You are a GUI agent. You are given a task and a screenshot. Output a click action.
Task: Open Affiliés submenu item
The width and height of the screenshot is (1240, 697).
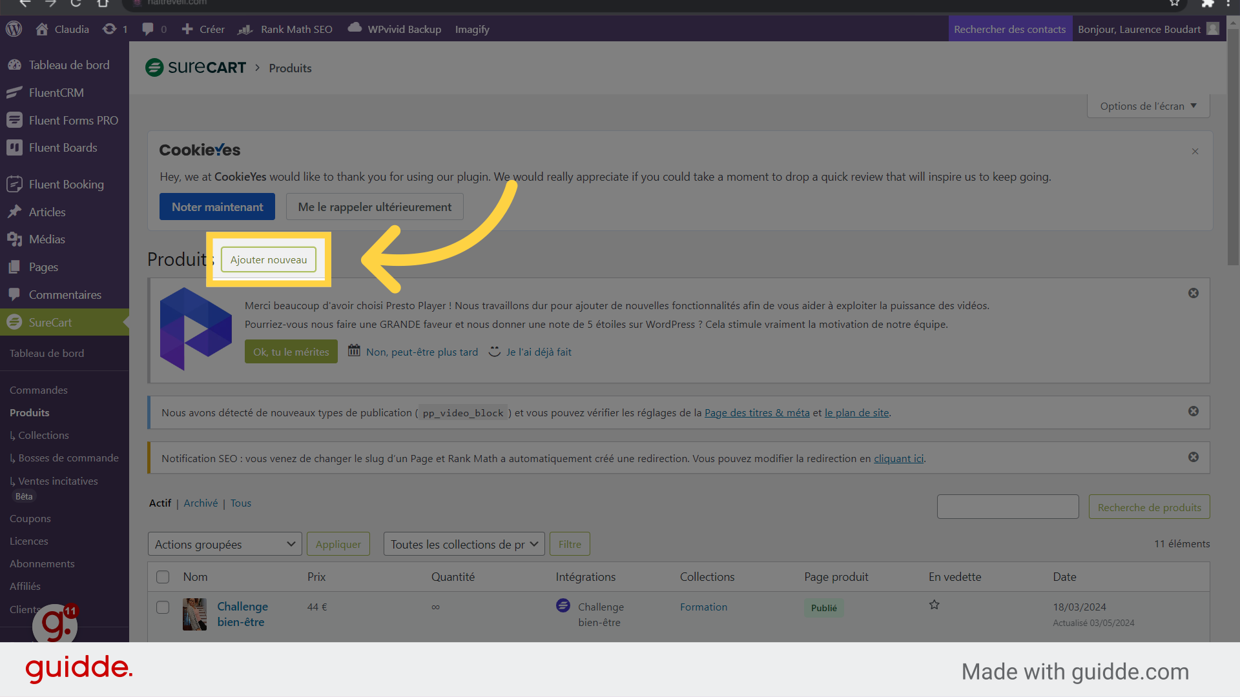click(25, 586)
